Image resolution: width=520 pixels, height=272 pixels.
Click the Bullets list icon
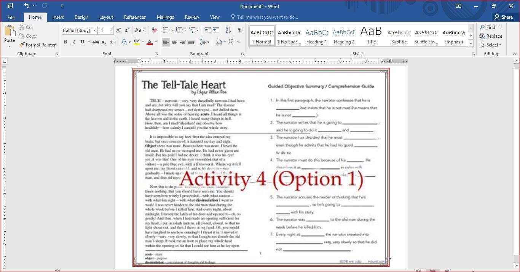[166, 30]
